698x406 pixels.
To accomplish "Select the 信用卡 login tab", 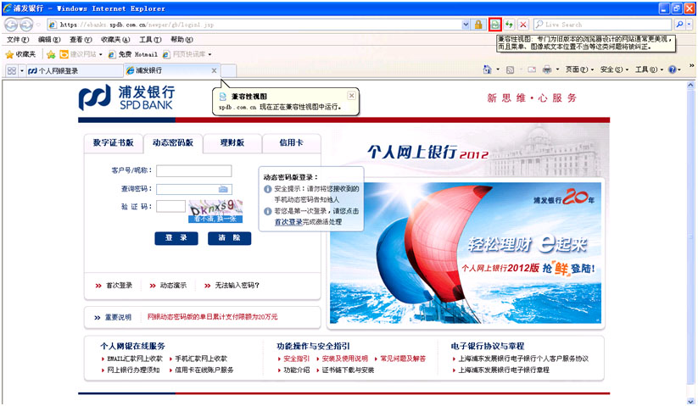I will tap(292, 143).
